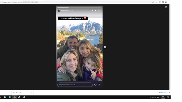Close the story viewer with the X

pyautogui.click(x=166, y=7)
